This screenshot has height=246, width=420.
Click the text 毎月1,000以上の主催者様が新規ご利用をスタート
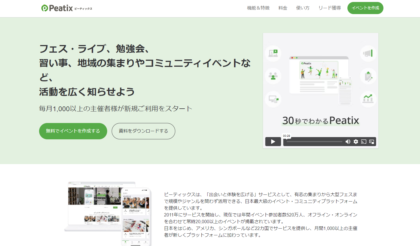click(116, 109)
